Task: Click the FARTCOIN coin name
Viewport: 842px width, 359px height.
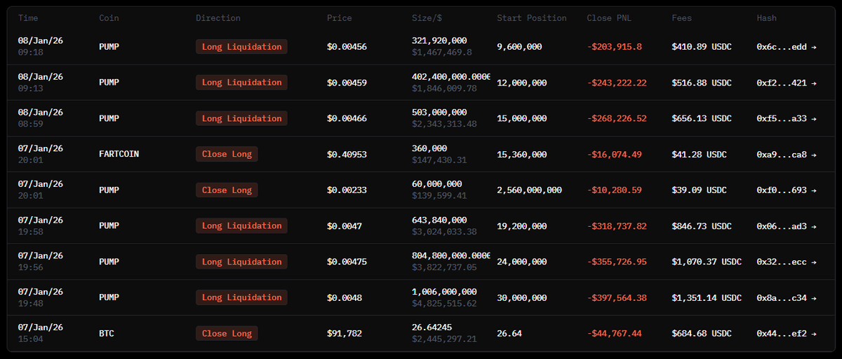Action: click(x=119, y=154)
